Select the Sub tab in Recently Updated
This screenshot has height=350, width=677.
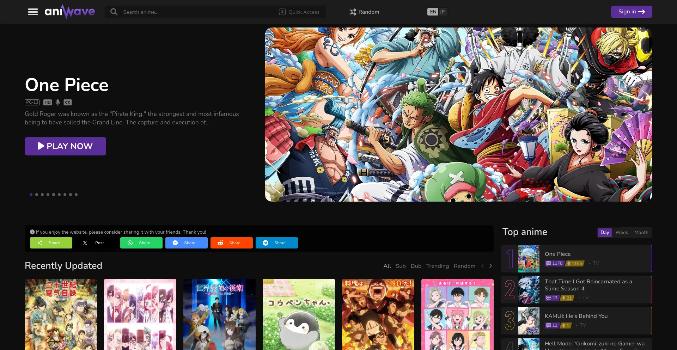401,266
